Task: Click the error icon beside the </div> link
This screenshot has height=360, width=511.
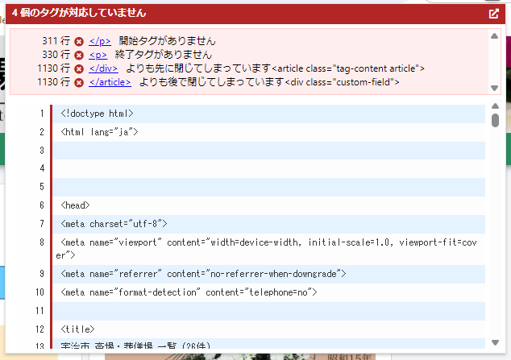Action: coord(79,68)
